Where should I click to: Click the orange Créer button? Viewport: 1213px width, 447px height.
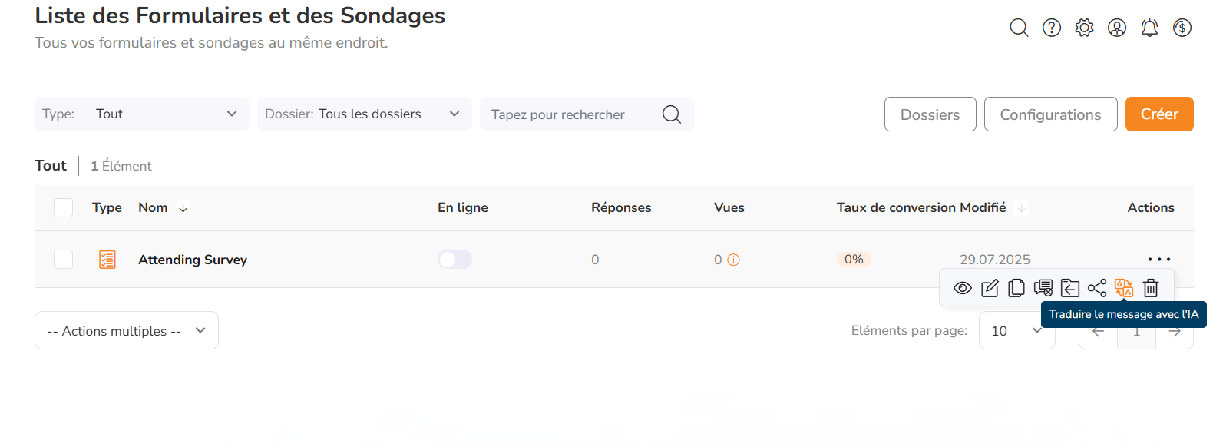click(x=1159, y=114)
